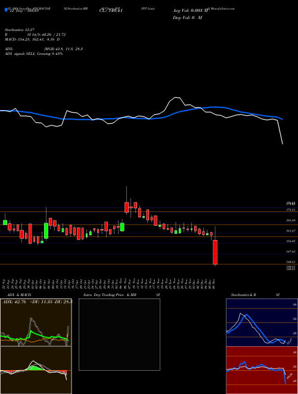
Task: Click the 'Stochastics & R' panel title
Action: coord(244,295)
